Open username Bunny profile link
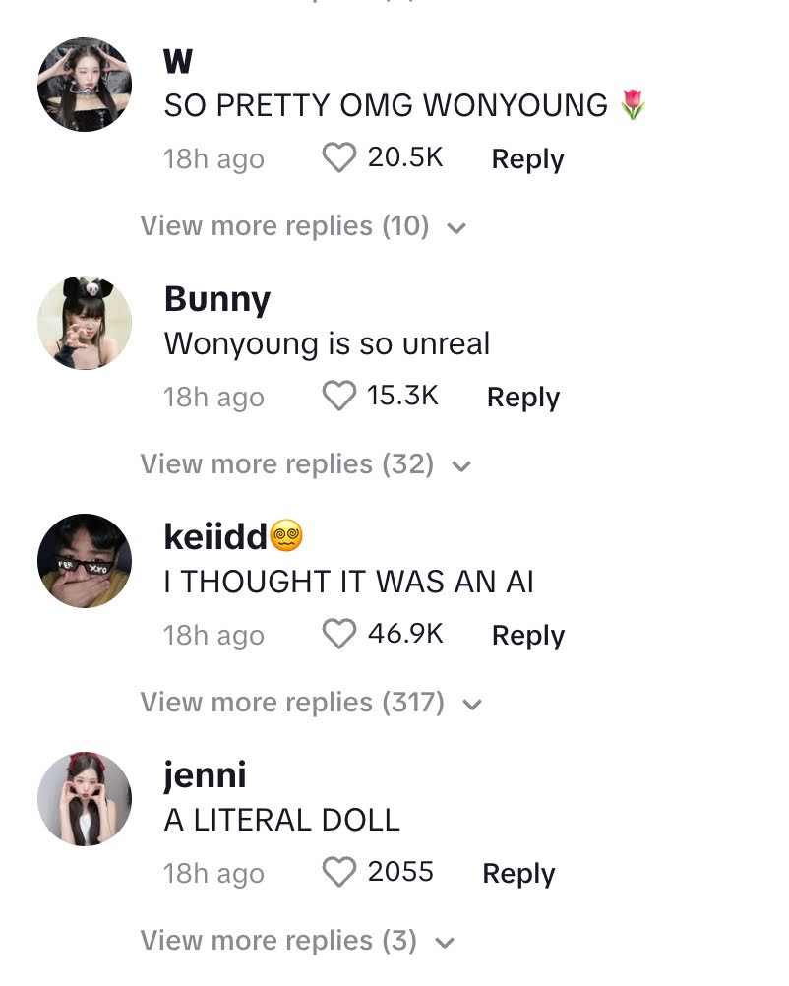This screenshot has height=986, width=789. coord(216,299)
